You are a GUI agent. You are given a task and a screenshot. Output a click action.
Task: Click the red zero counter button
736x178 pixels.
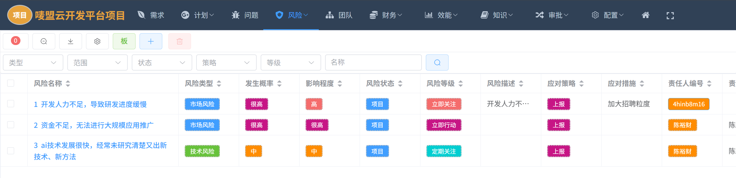(16, 41)
